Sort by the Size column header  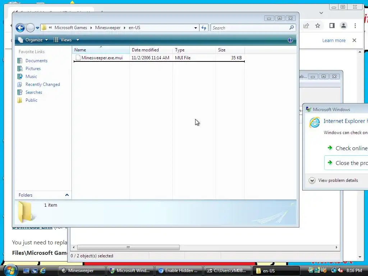coord(230,50)
